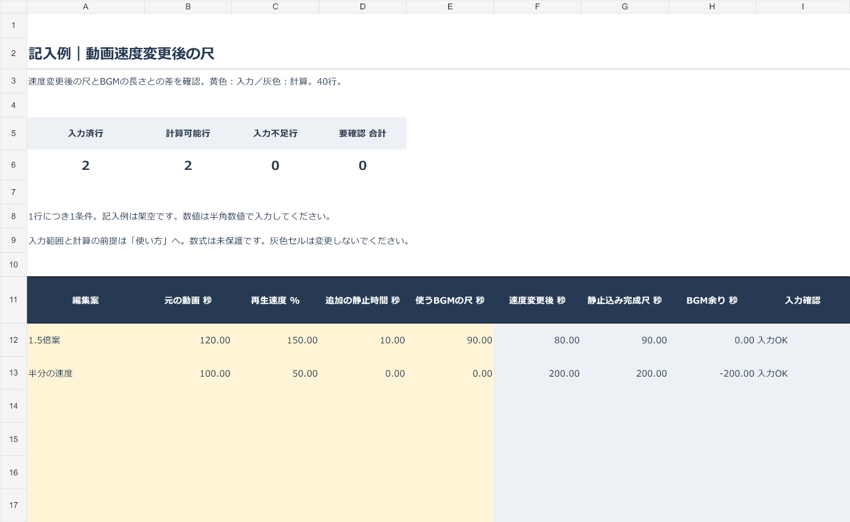Click the BGM余り 秒 header cell
This screenshot has width=850, height=522.
712,300
